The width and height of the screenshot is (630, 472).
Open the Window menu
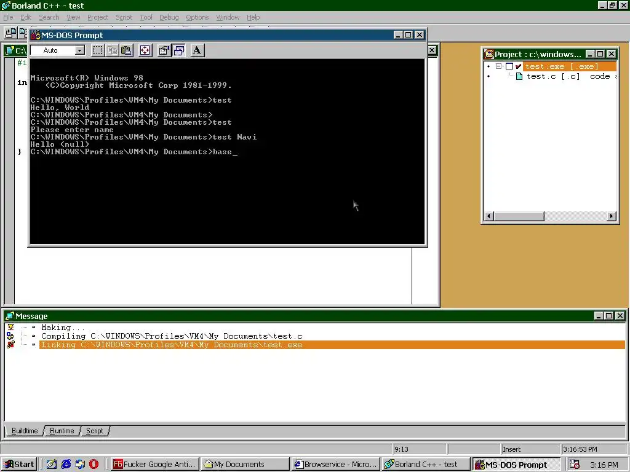click(228, 17)
